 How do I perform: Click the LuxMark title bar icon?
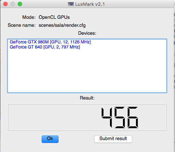tap(71, 4)
